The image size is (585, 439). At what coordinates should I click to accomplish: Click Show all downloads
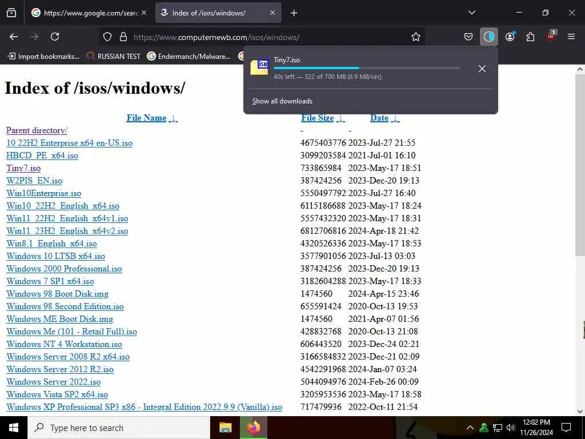(282, 101)
